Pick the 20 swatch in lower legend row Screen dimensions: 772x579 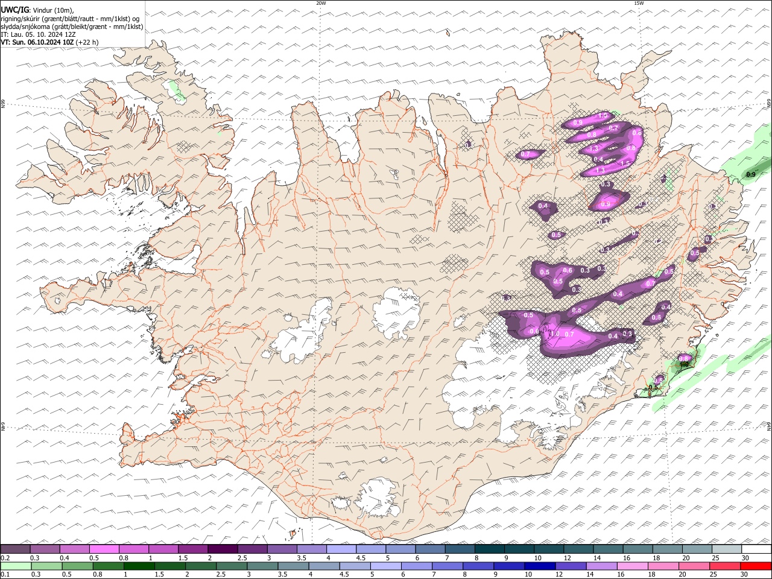point(694,566)
